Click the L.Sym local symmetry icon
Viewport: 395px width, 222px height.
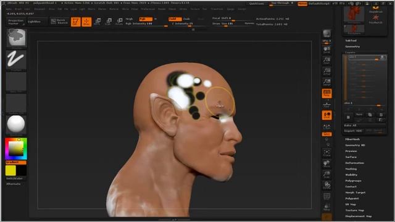coord(326,126)
